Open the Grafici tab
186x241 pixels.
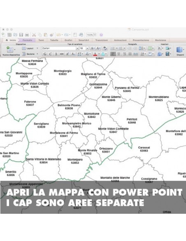(x=68, y=40)
